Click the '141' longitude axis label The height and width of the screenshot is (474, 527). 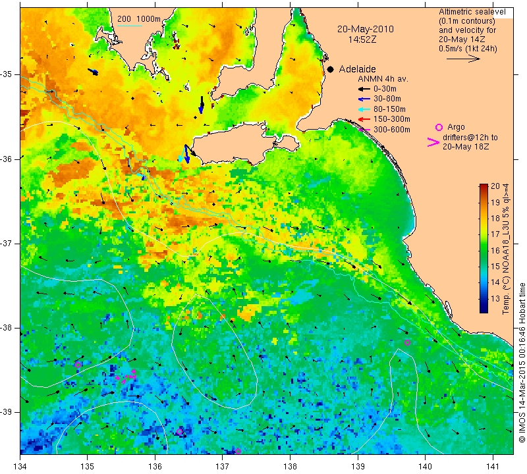[493, 467]
